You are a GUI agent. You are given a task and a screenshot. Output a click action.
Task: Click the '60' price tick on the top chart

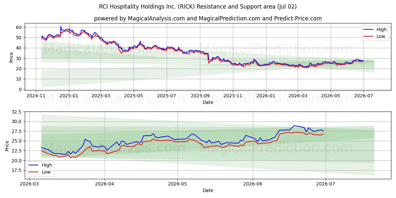pyautogui.click(x=19, y=27)
